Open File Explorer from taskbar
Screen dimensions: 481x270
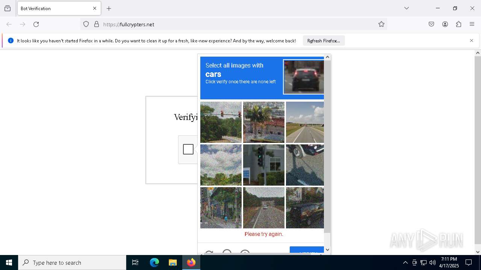[x=172, y=262]
